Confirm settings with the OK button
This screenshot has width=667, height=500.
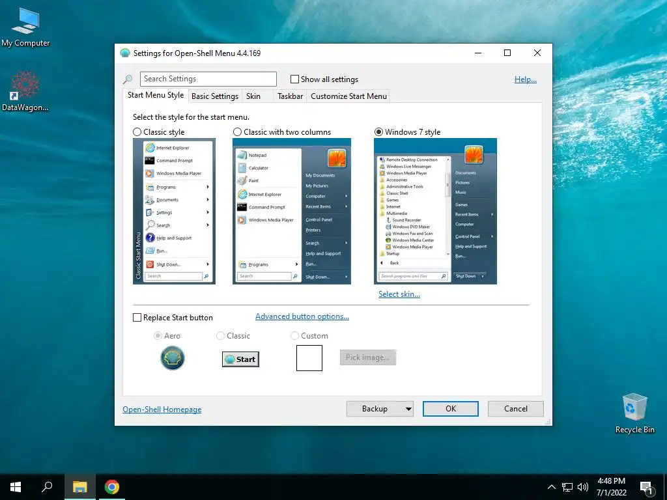[451, 409]
